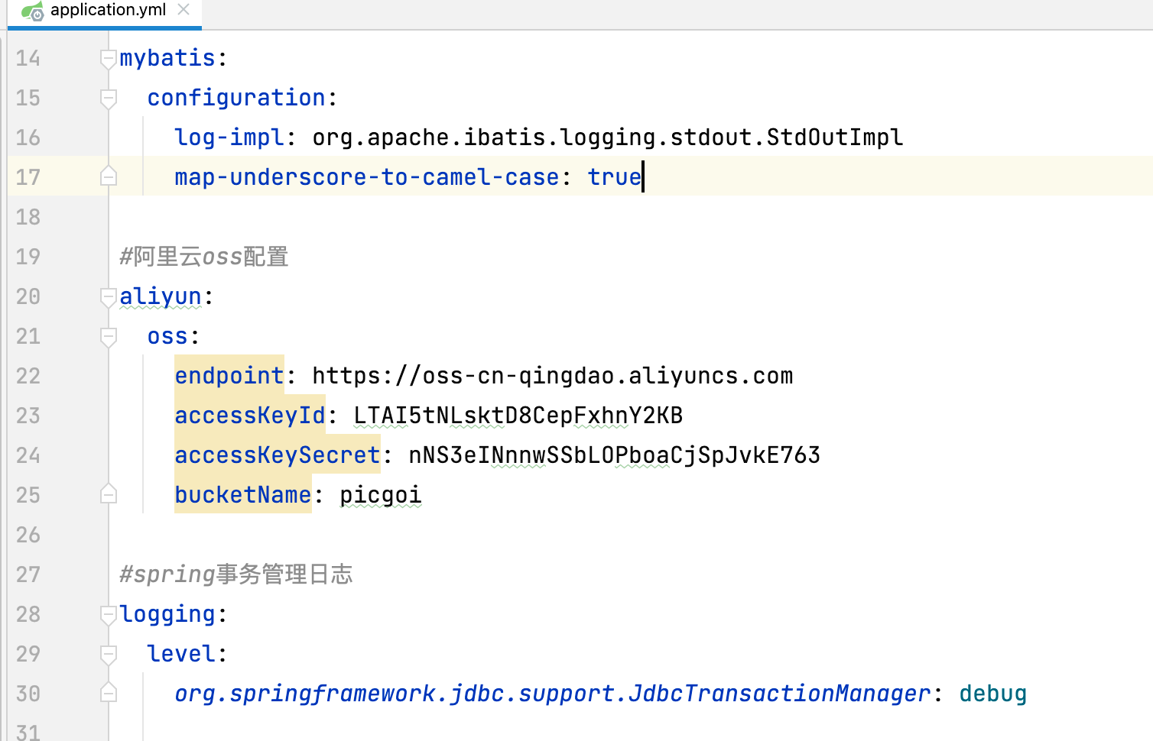Collapse the aliyun block fold marker
Screen dimensions: 1153x741
click(x=109, y=297)
